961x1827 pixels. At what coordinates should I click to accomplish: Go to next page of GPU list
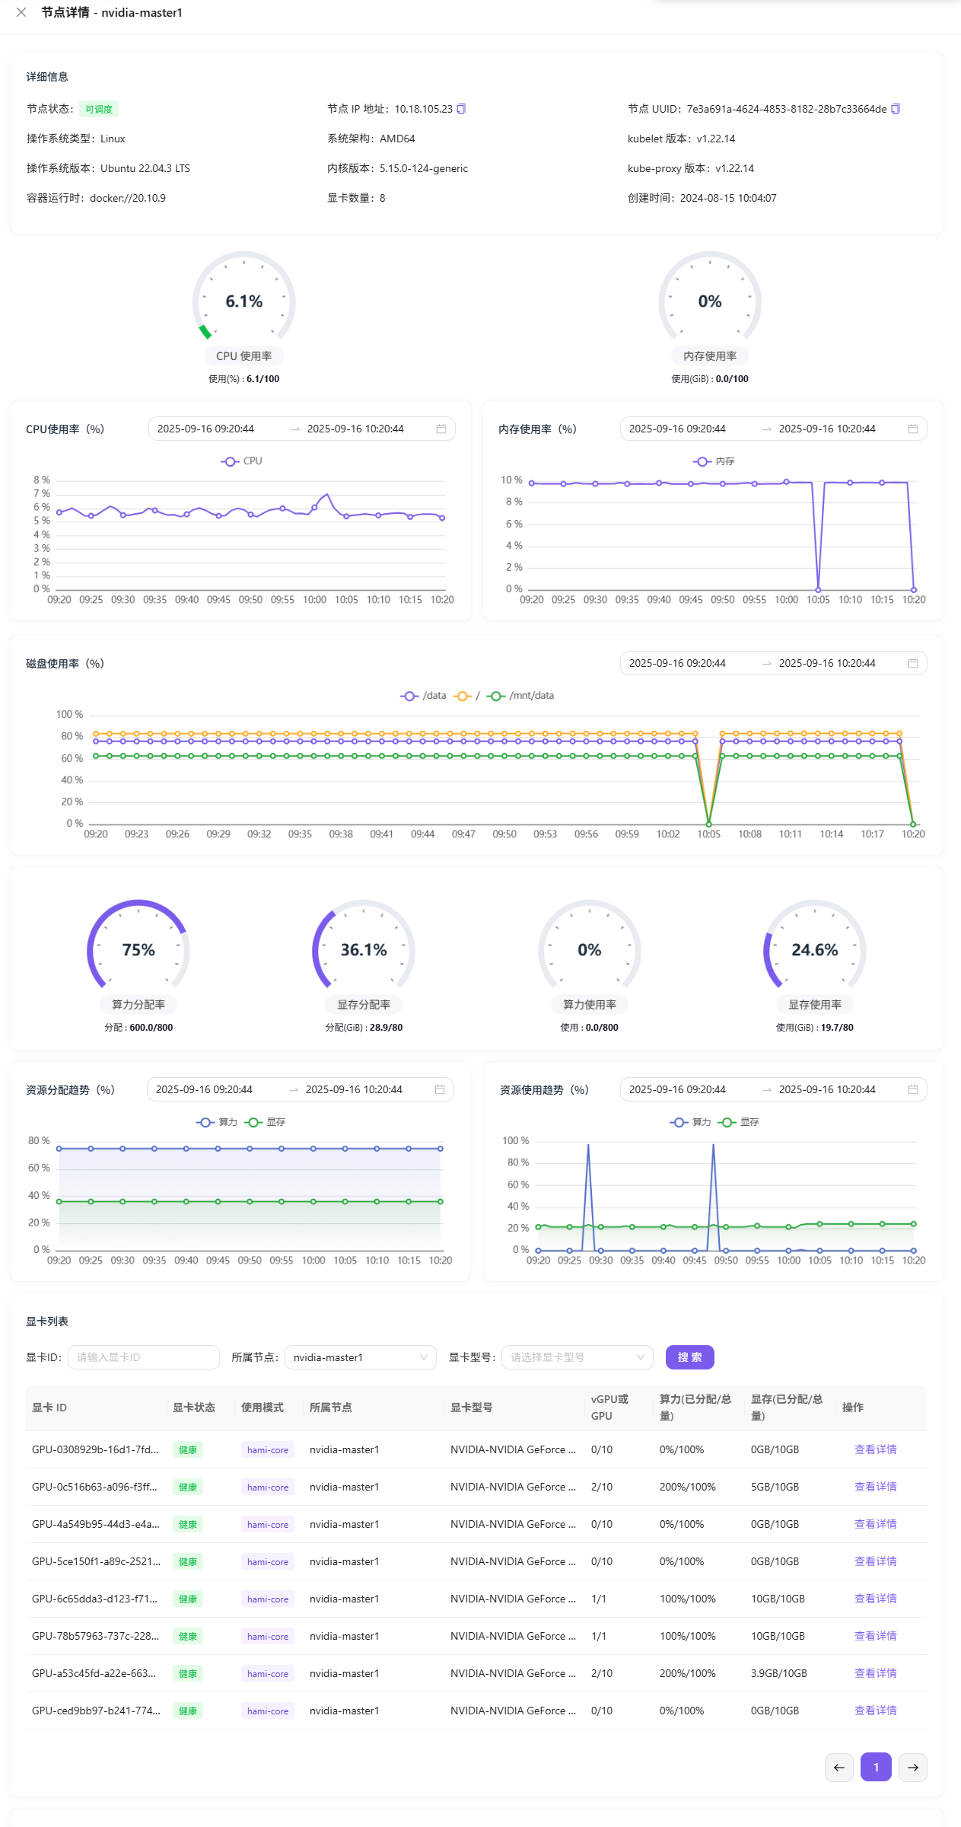[x=912, y=1767]
